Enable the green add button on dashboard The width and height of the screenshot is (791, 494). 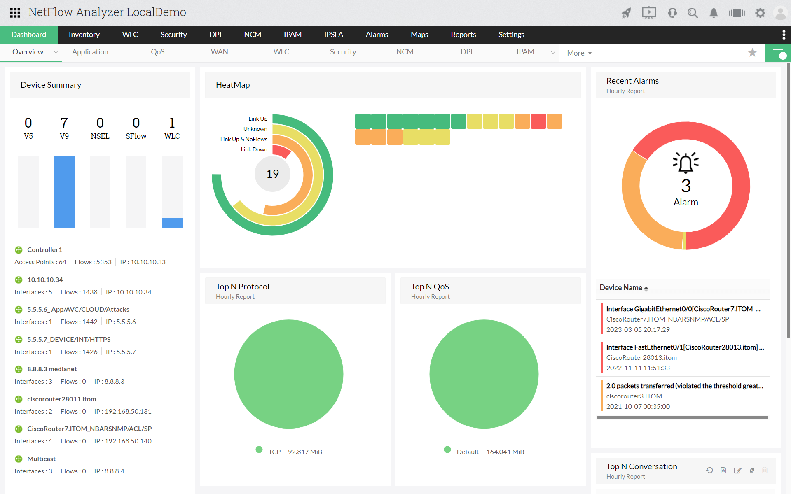tap(779, 52)
